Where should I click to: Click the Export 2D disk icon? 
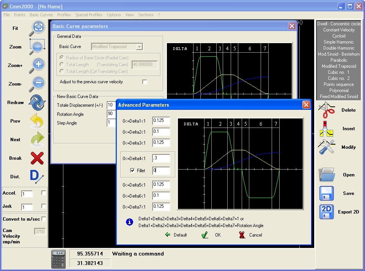(x=327, y=212)
